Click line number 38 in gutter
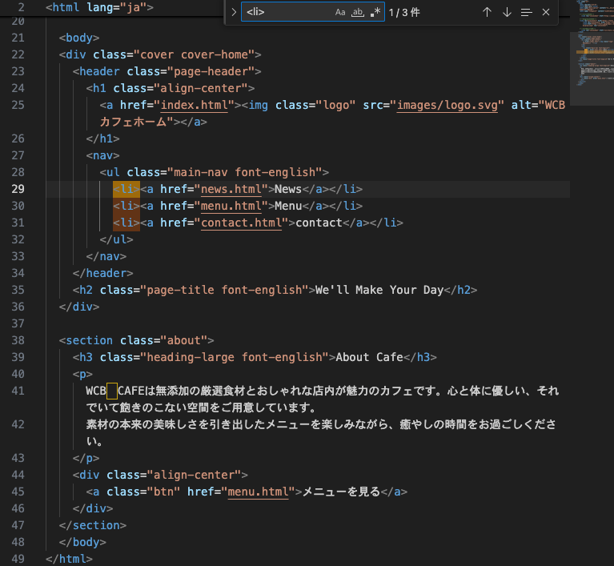The width and height of the screenshot is (614, 566). pyautogui.click(x=18, y=340)
